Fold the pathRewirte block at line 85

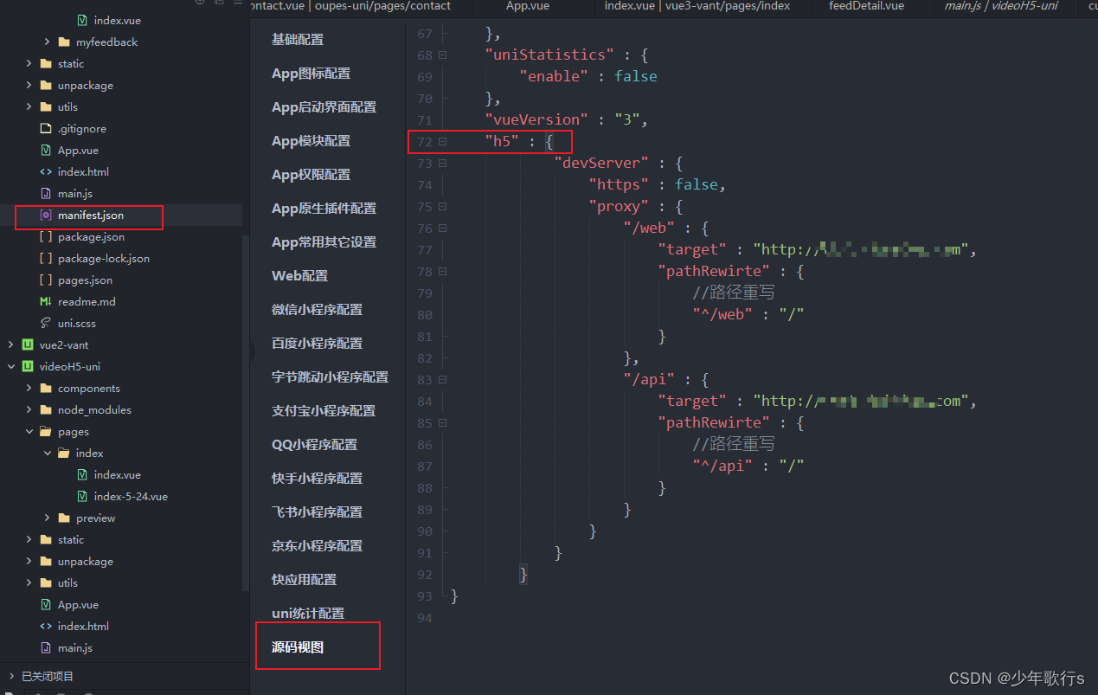tap(442, 422)
